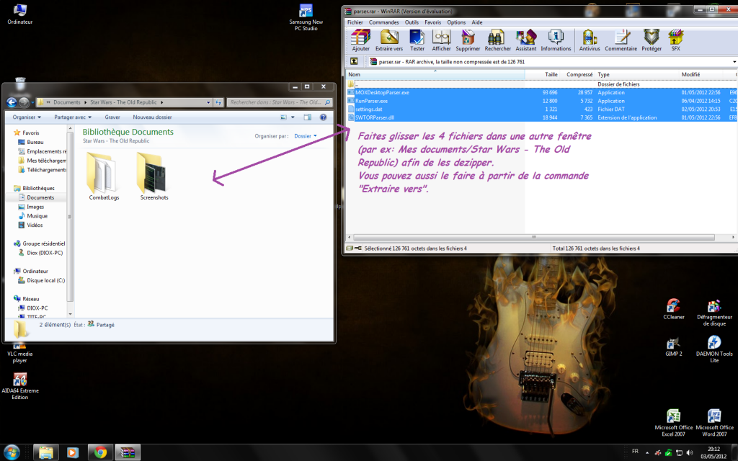Click WinRAR horizontal scrollbar

pos(534,237)
